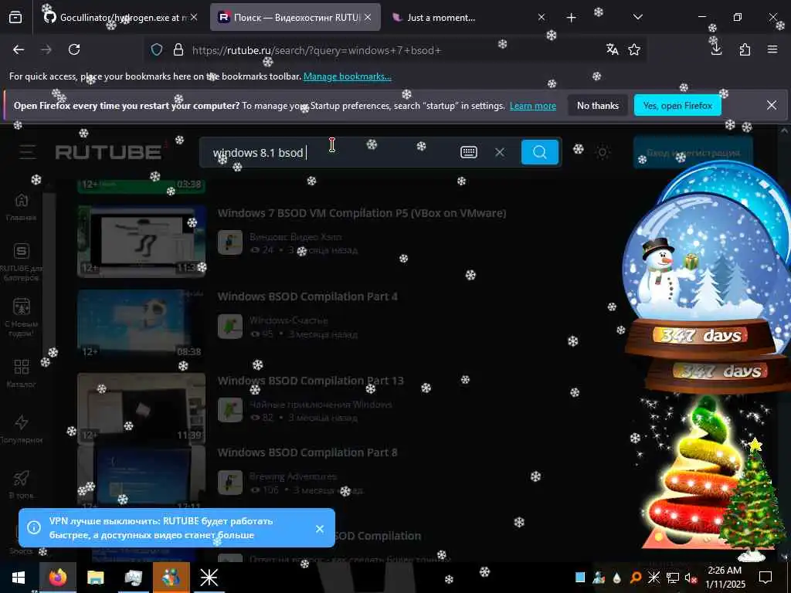Close the Just a moment... tab
The image size is (791, 593).
click(541, 18)
